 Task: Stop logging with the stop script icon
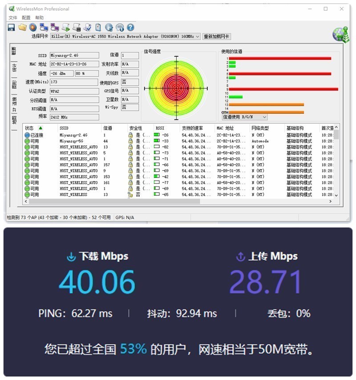[76, 27]
